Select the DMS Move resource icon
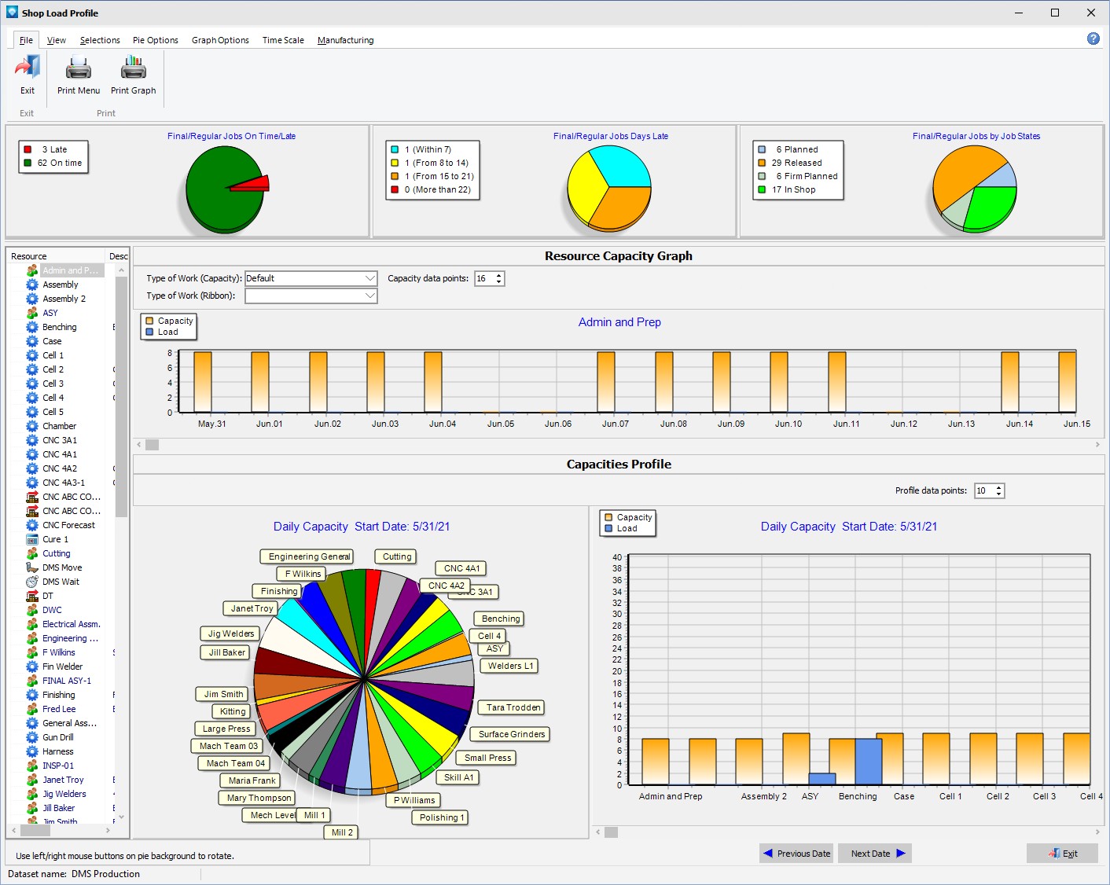 pyautogui.click(x=32, y=567)
